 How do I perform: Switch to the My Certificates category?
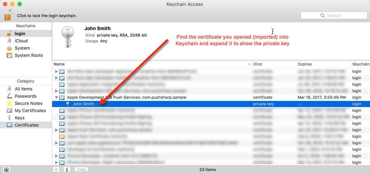pos(26,110)
